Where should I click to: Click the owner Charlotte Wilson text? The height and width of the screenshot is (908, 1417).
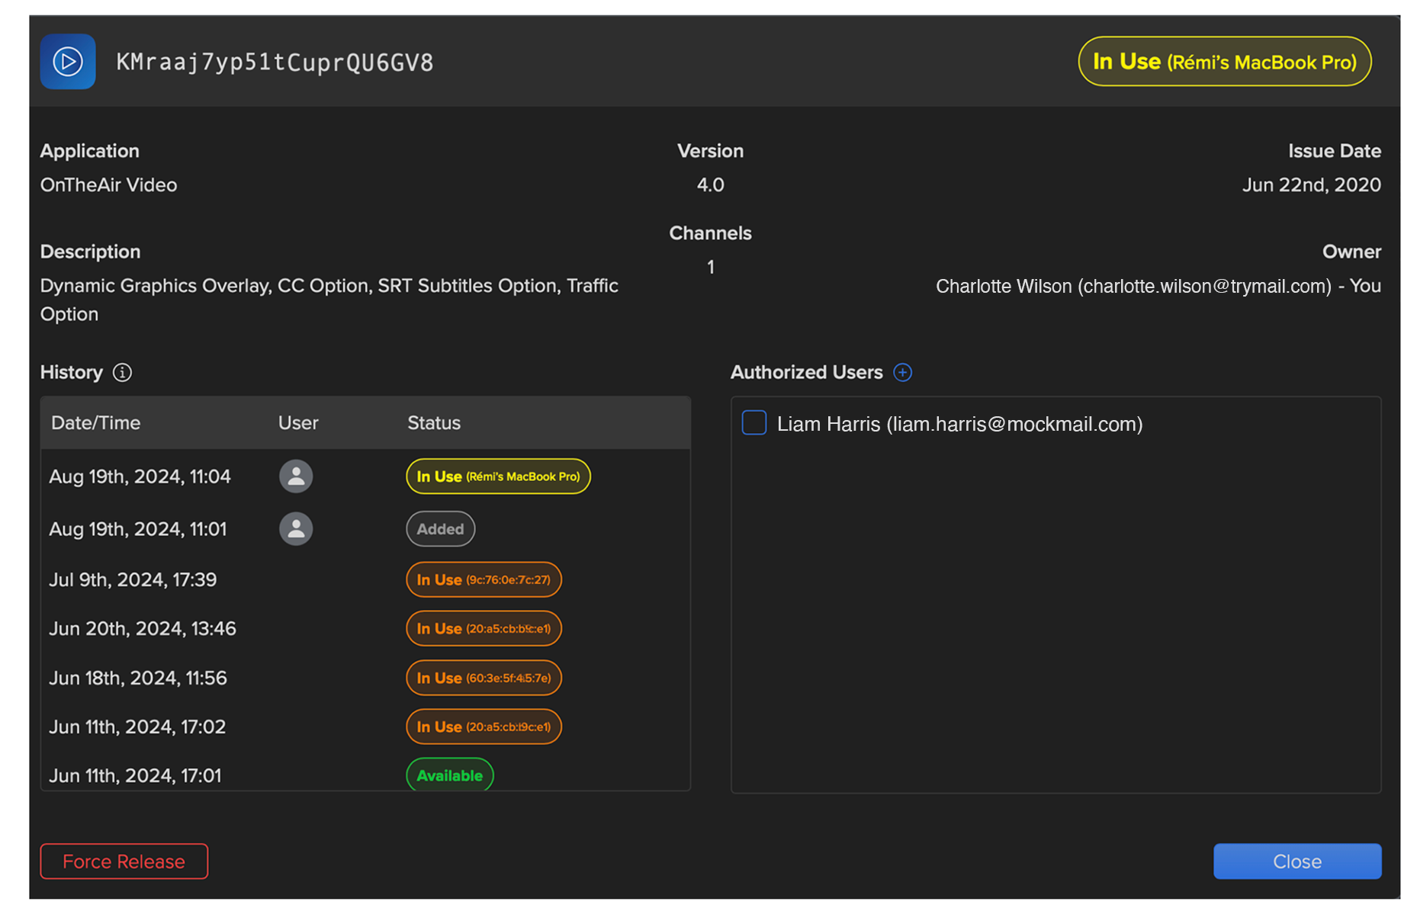point(1158,287)
